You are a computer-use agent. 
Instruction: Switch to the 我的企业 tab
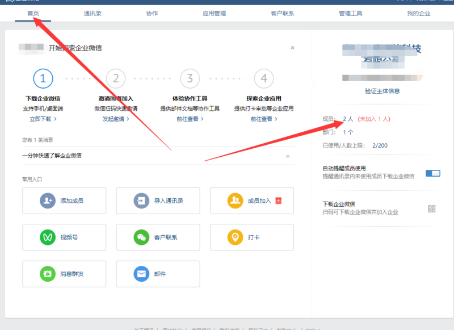point(419,13)
